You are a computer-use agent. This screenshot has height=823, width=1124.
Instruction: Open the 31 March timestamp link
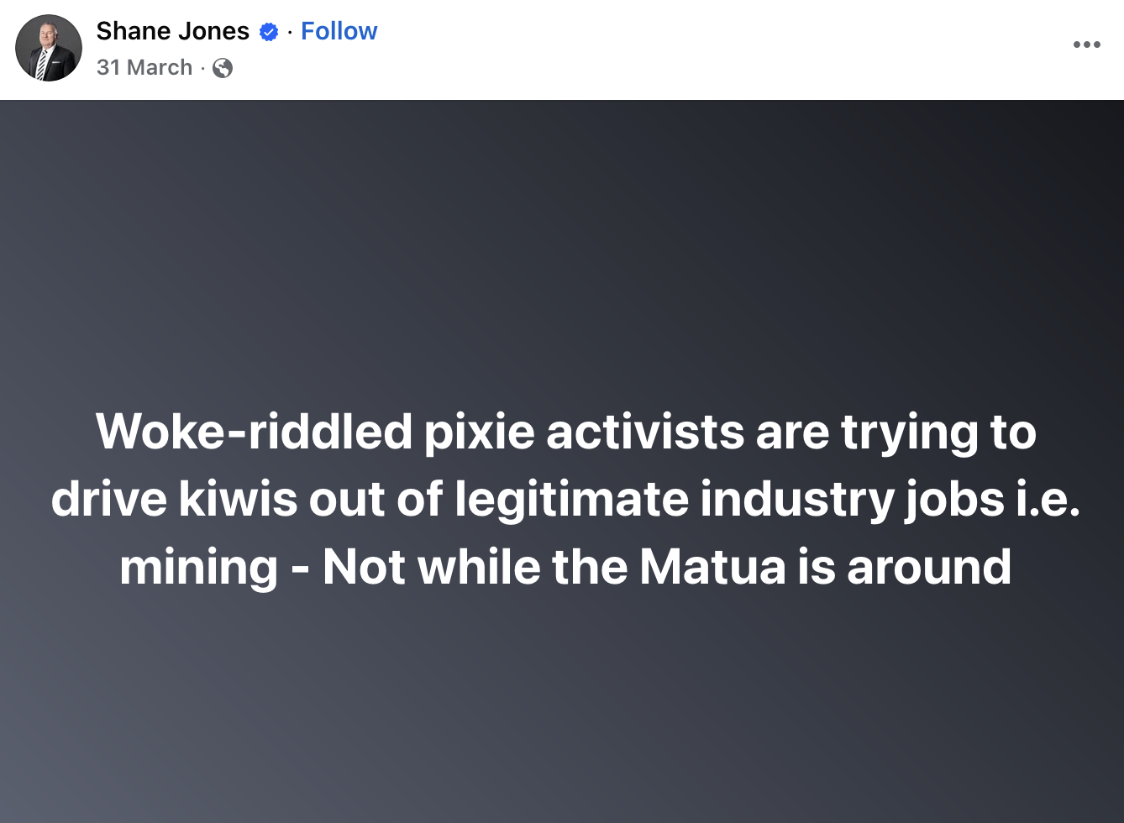tap(144, 67)
